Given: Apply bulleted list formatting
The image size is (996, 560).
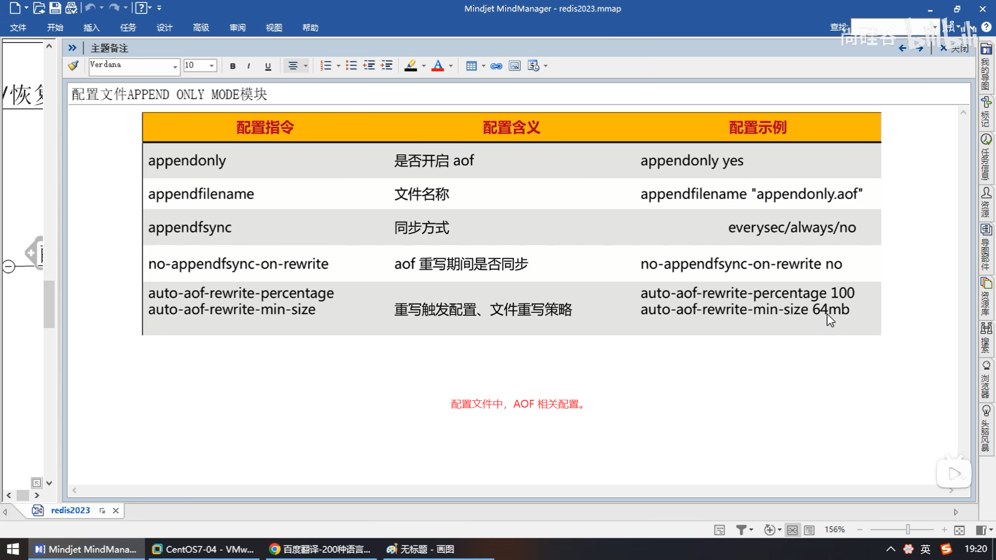Looking at the screenshot, I should 351,66.
